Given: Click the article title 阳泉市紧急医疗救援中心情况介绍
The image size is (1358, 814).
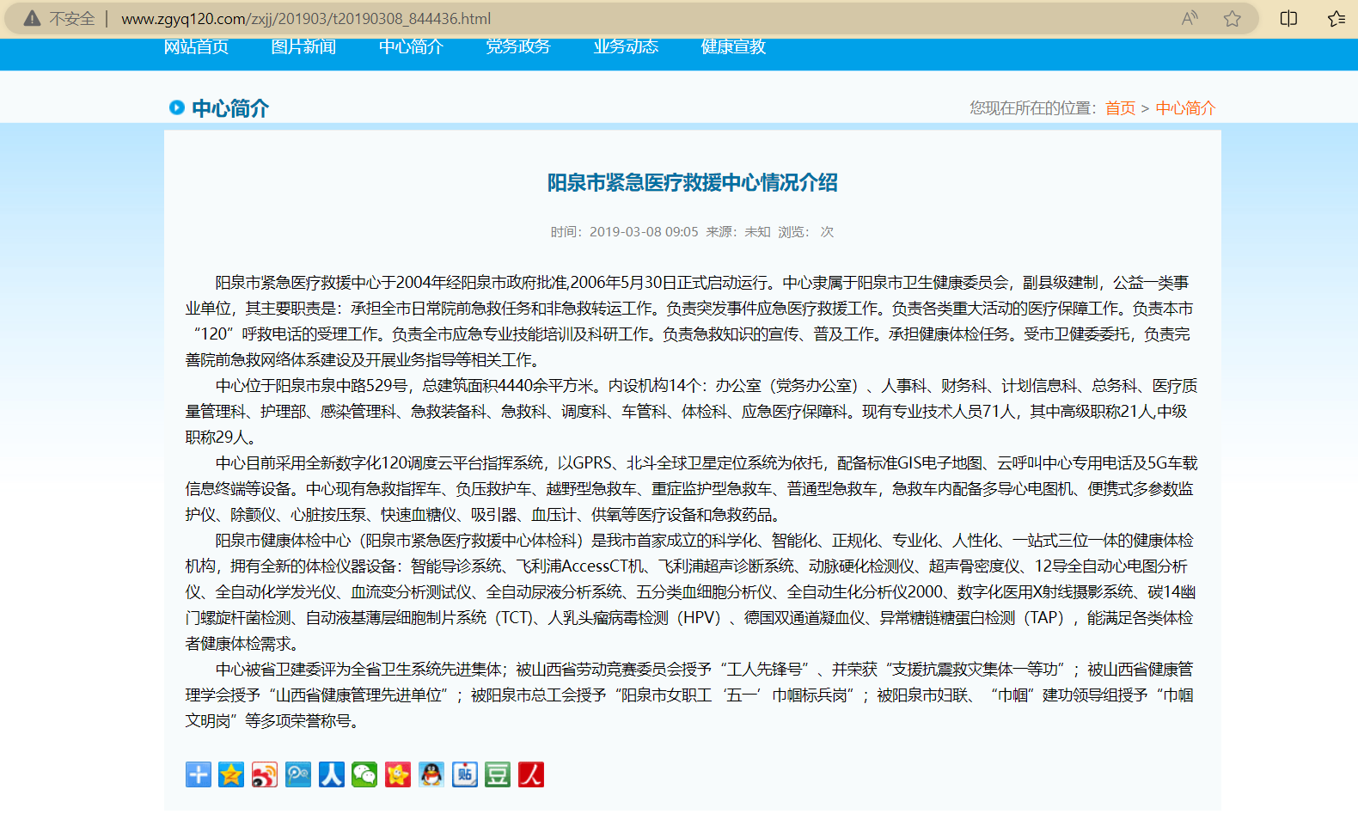Looking at the screenshot, I should [693, 182].
